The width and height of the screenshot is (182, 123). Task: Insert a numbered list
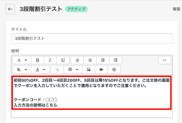click(x=90, y=60)
